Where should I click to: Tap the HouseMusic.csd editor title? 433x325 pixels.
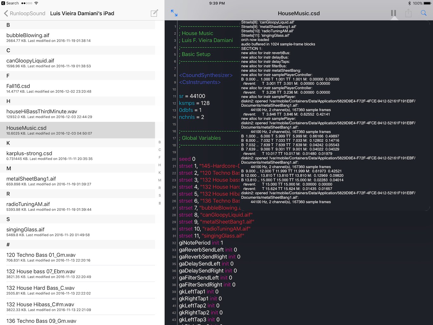click(x=299, y=13)
